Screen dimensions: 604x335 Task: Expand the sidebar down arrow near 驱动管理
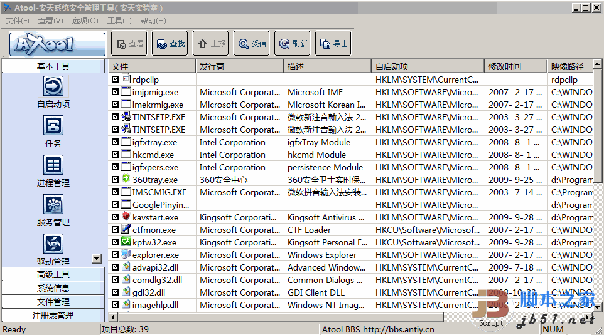[x=97, y=259]
